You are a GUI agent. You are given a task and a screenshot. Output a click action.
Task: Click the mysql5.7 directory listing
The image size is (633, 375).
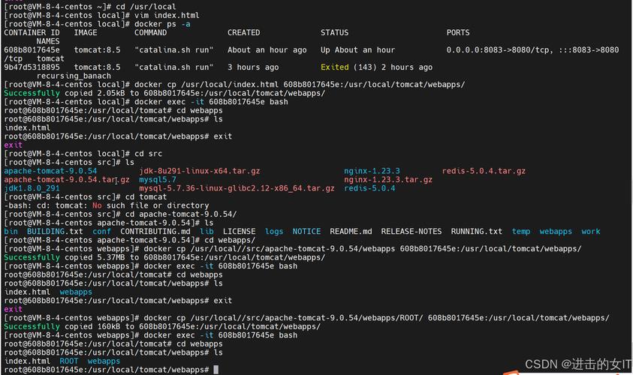coord(158,179)
